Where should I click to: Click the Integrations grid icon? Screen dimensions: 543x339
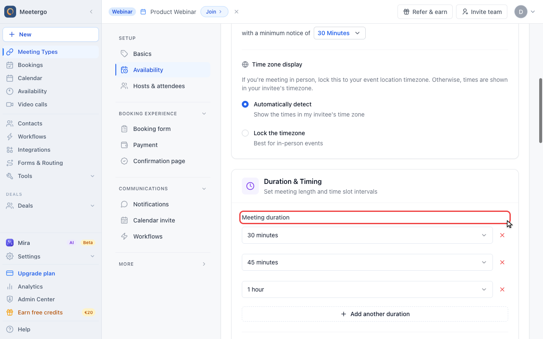[x=10, y=150]
